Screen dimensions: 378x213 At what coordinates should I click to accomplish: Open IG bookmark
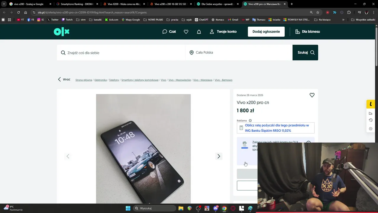40,20
